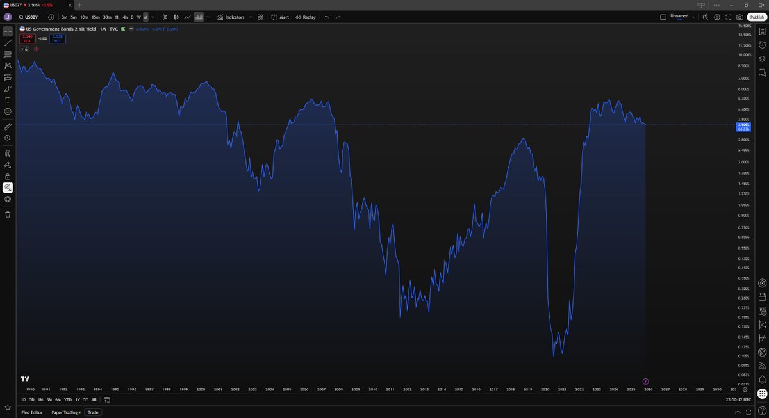Open quick search icon in top toolbar

(706, 17)
